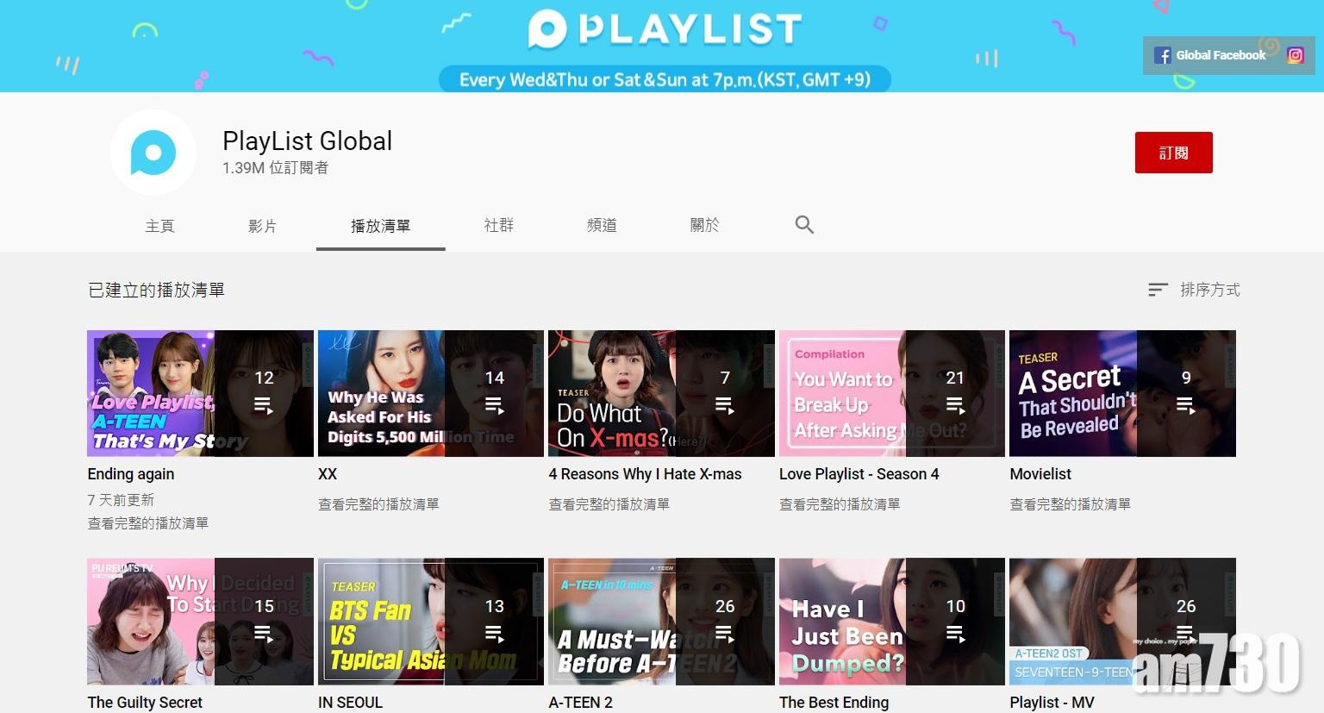
Task: View full playlist link under Love Playlist - Season 4
Action: pos(839,504)
